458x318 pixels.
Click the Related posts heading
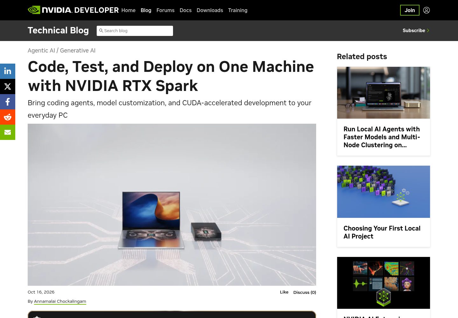tap(362, 57)
